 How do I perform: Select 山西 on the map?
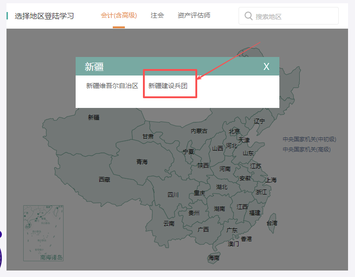218,148
